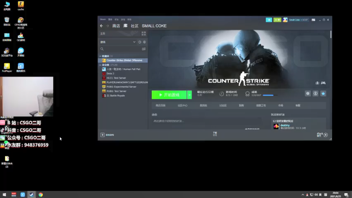Screen dimensions: 352x198
Task: Switch to the 社区 Community tab
Action: 135,26
